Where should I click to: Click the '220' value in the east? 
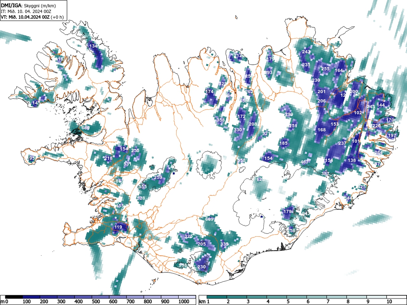376,126
